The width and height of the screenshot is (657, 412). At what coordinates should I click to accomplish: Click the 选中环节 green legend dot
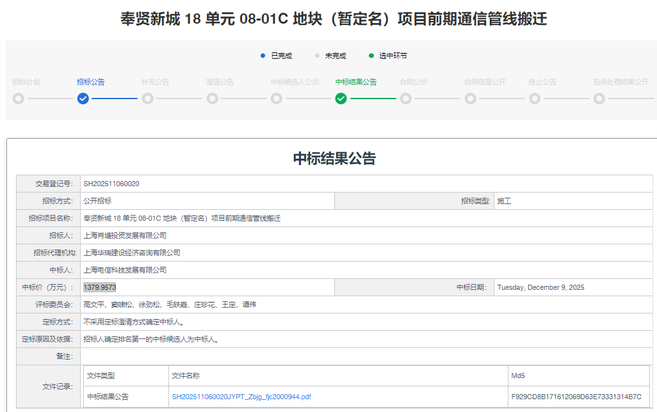[x=371, y=56]
